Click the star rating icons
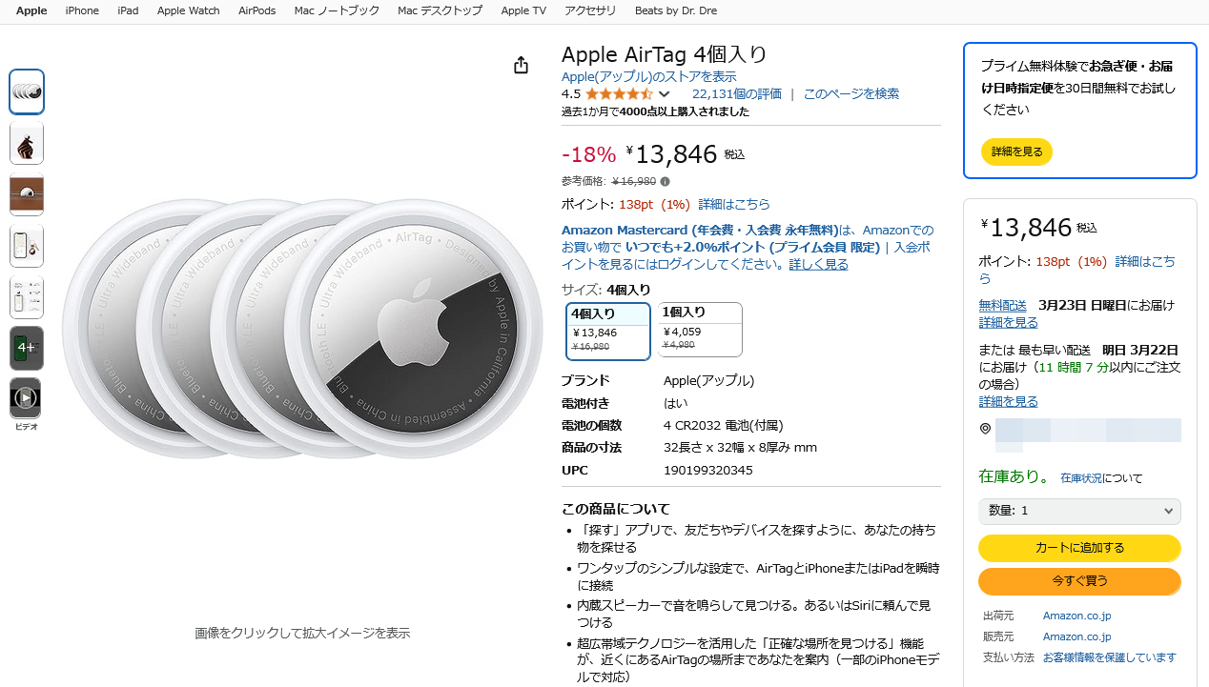 coord(619,93)
